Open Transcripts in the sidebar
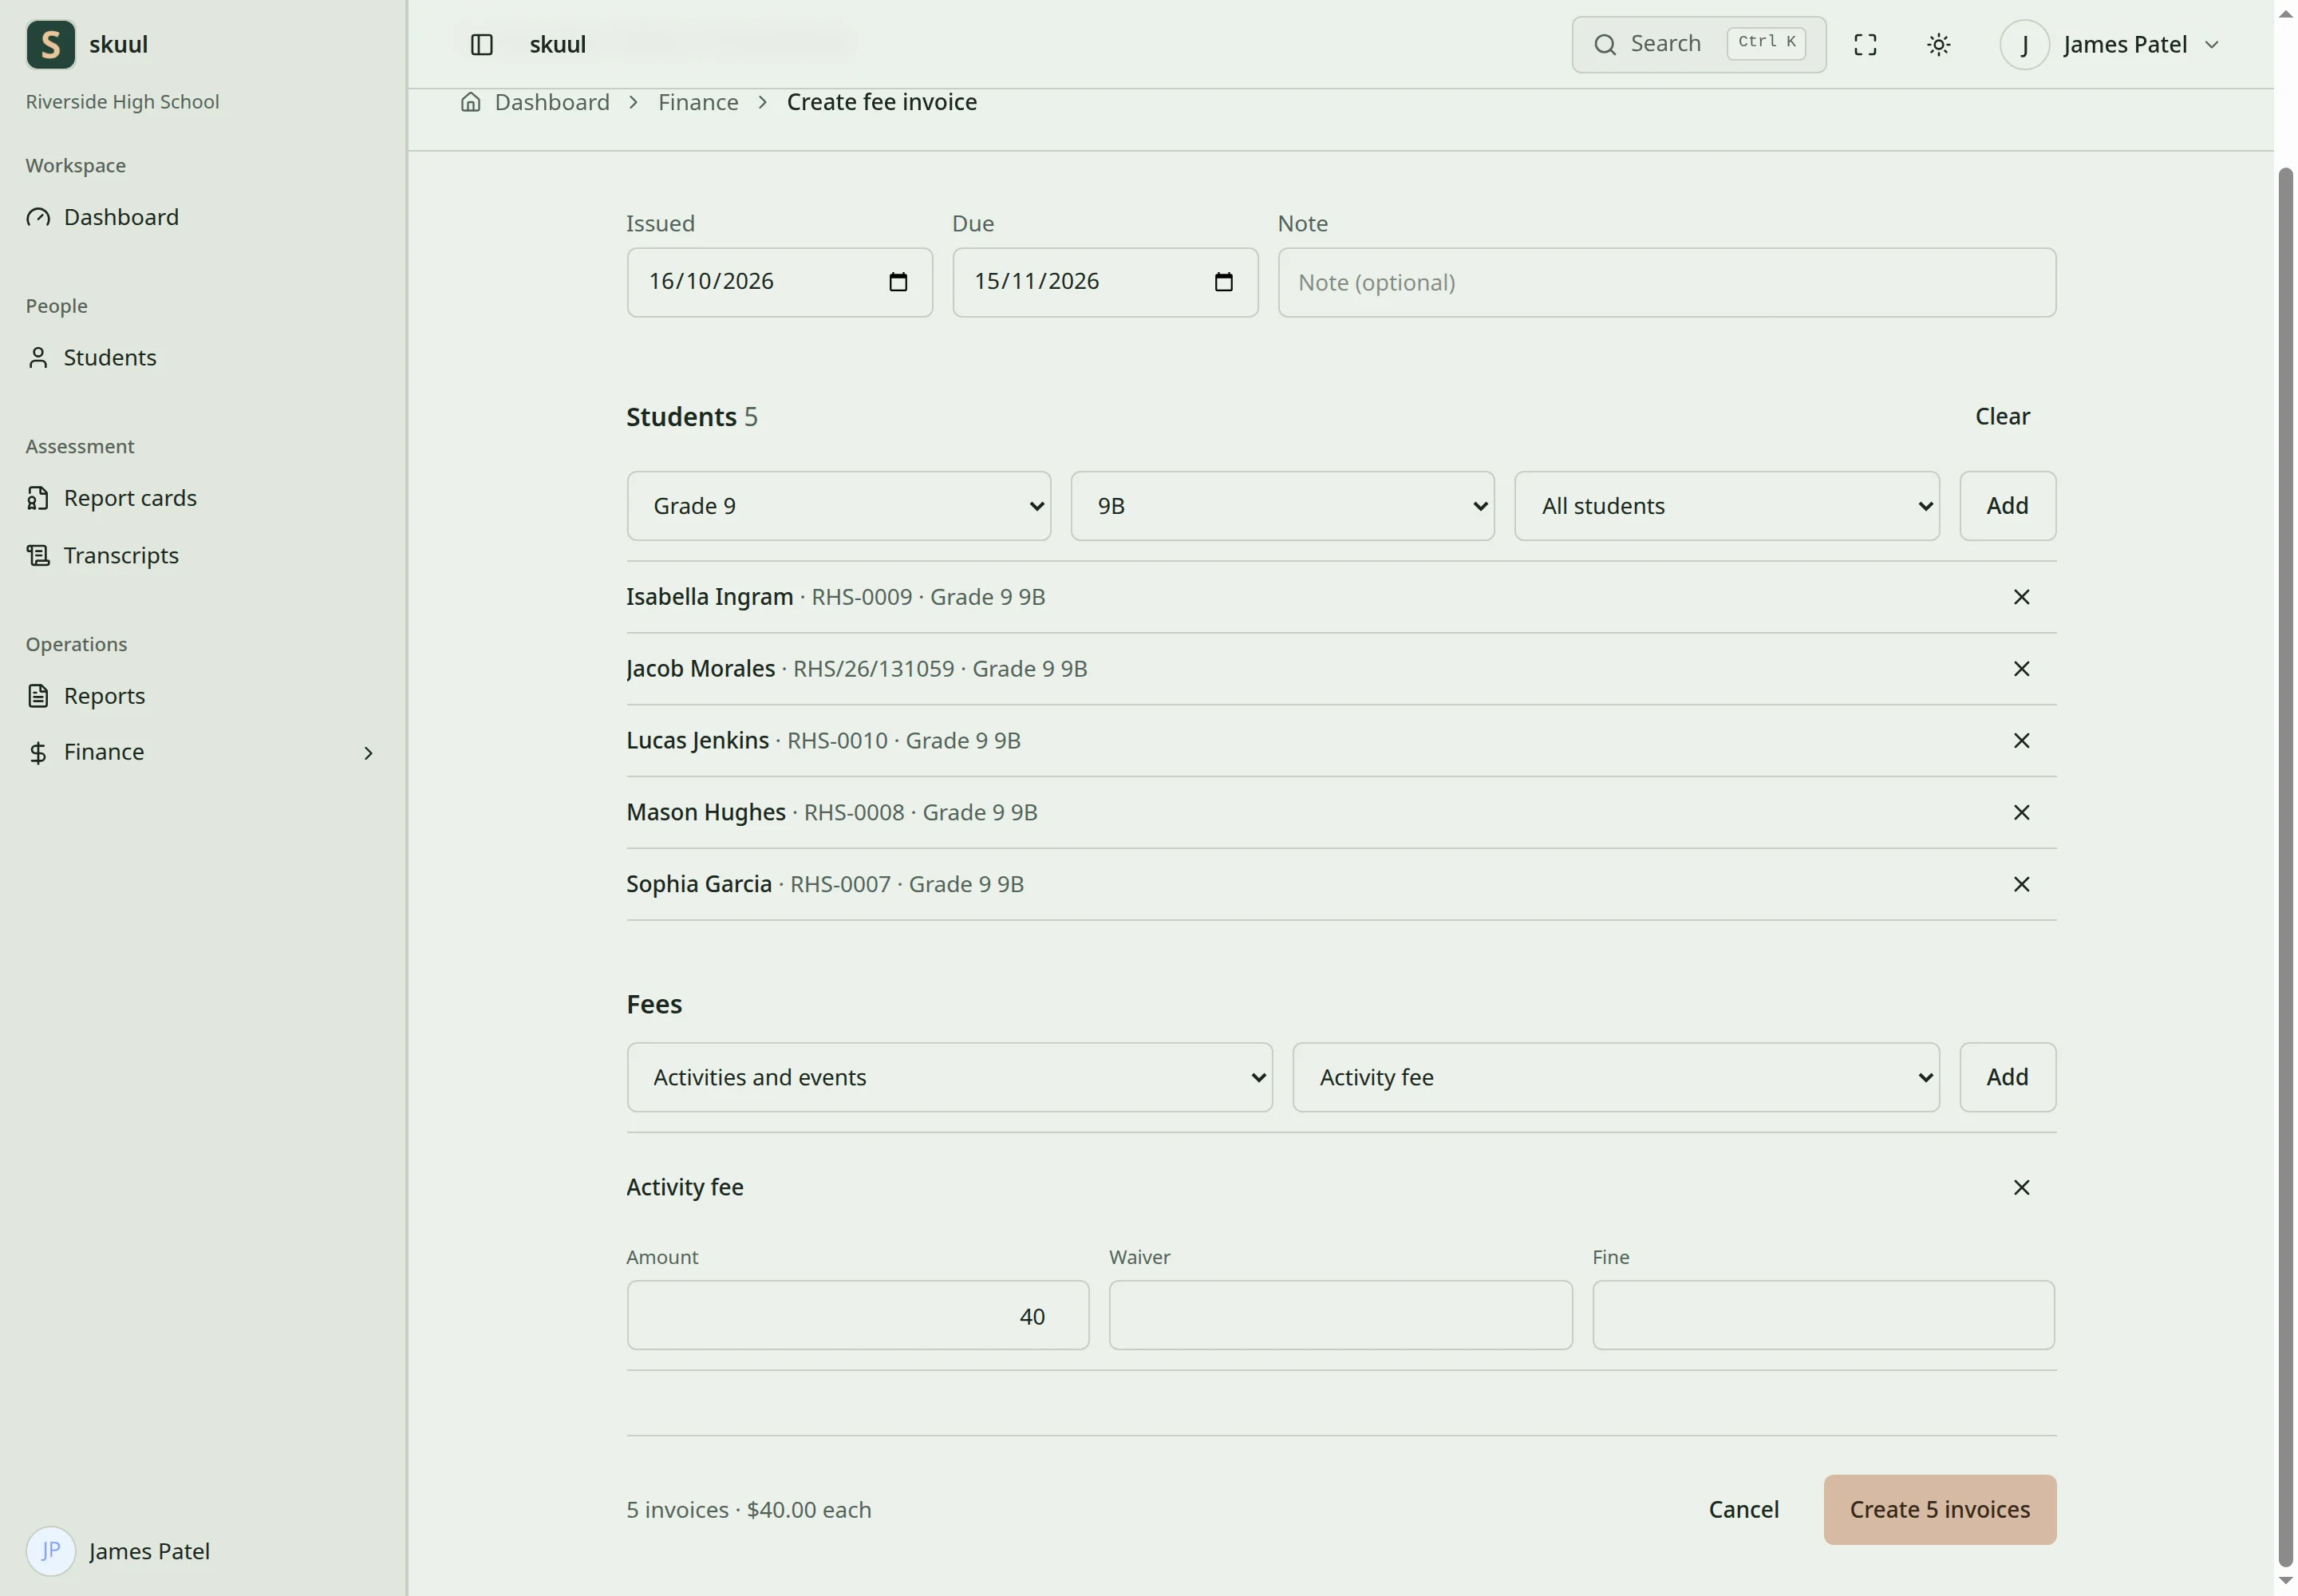 121,555
